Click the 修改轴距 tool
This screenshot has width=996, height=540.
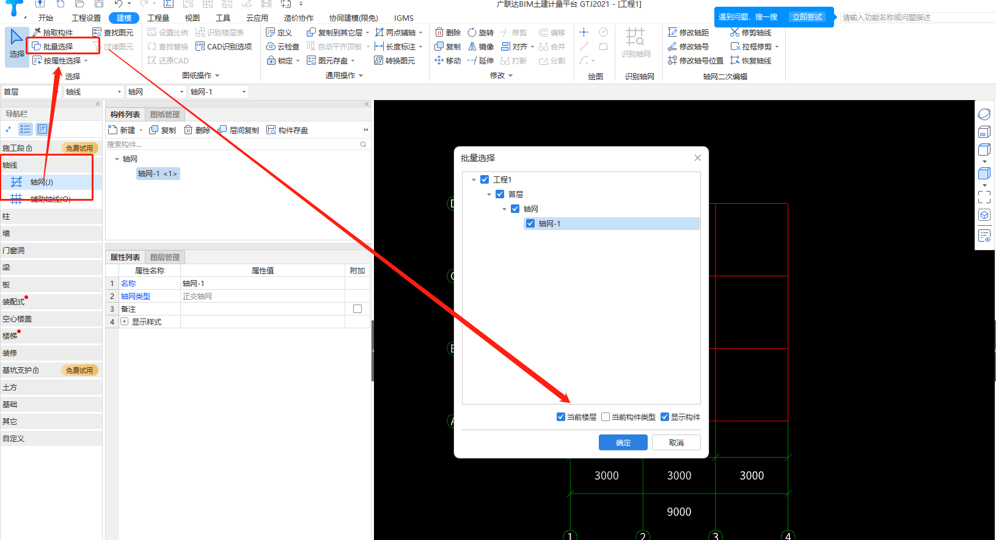coord(689,32)
